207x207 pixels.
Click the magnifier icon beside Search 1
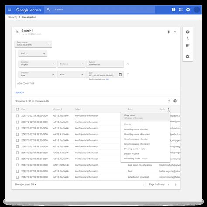[17, 31]
